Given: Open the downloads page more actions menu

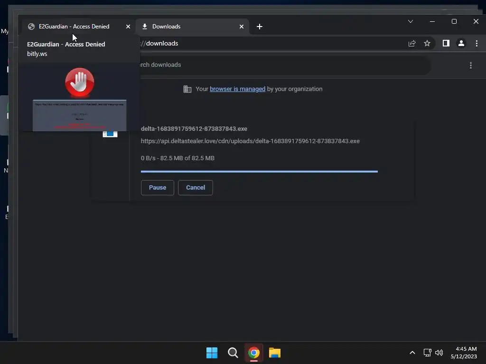Looking at the screenshot, I should pyautogui.click(x=471, y=65).
